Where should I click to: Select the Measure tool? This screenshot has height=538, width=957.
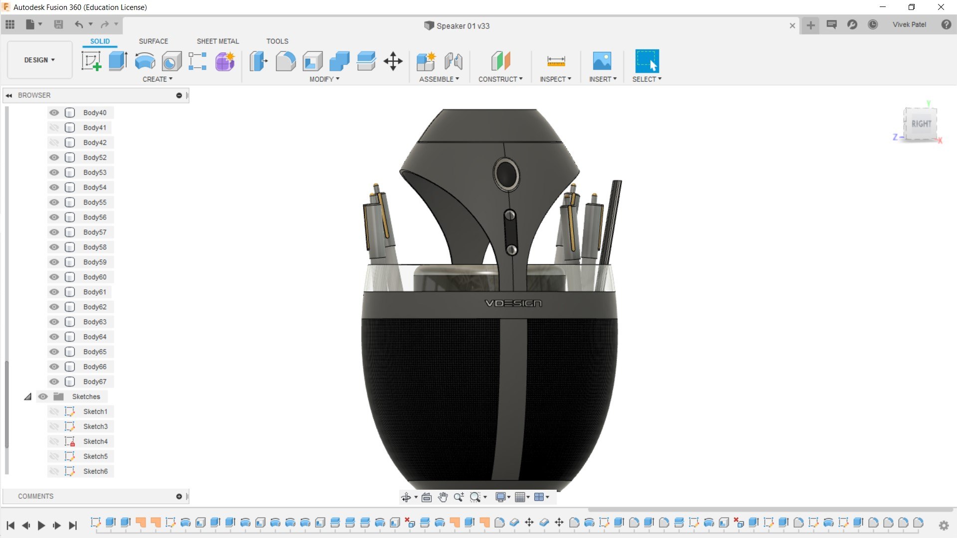tap(556, 61)
